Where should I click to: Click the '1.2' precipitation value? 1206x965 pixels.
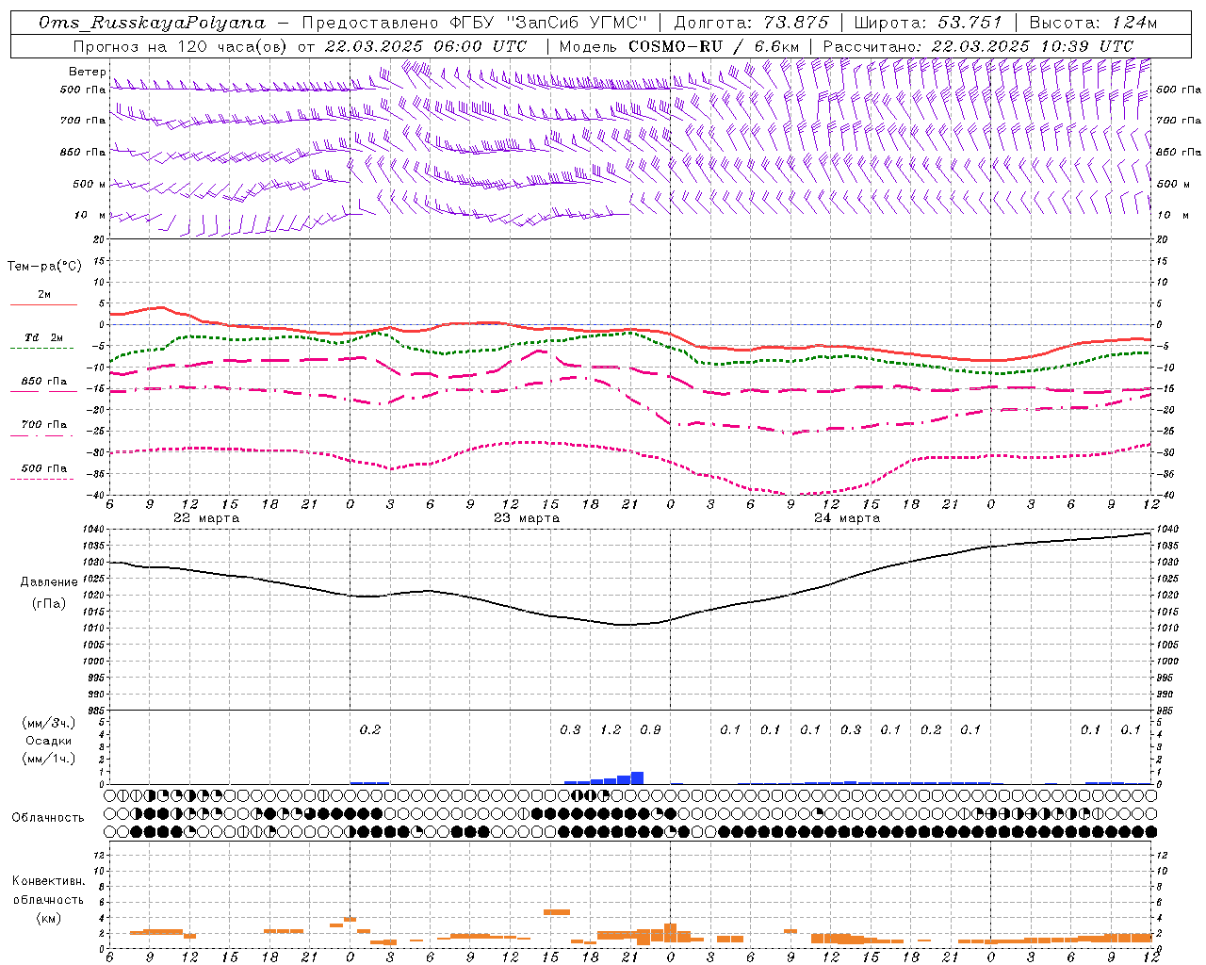click(611, 729)
